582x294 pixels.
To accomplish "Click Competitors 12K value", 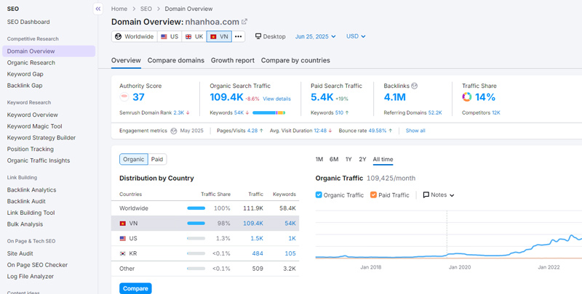I will coord(496,113).
